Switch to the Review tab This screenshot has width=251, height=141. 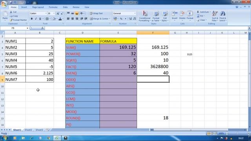tap(76, 7)
